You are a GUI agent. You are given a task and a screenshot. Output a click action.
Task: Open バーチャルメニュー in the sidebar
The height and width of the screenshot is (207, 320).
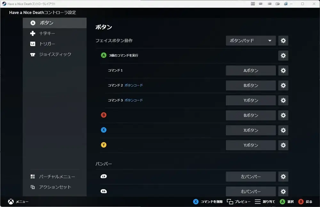pyautogui.click(x=54, y=176)
